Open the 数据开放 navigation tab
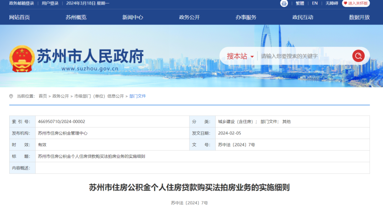Screen dimensions: 383x209 [x=359, y=17]
